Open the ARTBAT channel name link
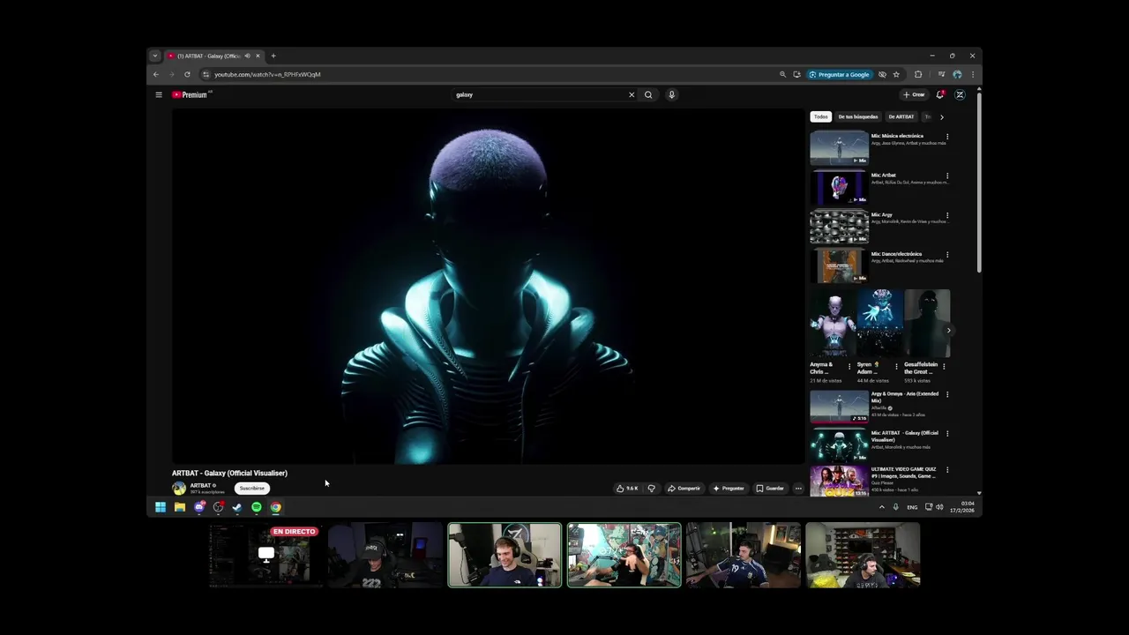Image resolution: width=1129 pixels, height=635 pixels. pyautogui.click(x=200, y=485)
